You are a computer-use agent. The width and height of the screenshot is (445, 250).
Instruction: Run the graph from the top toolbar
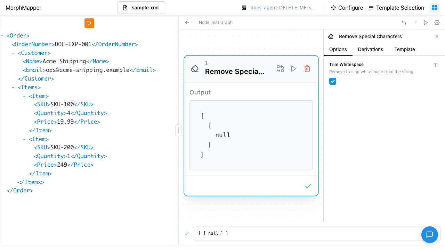coord(426,23)
